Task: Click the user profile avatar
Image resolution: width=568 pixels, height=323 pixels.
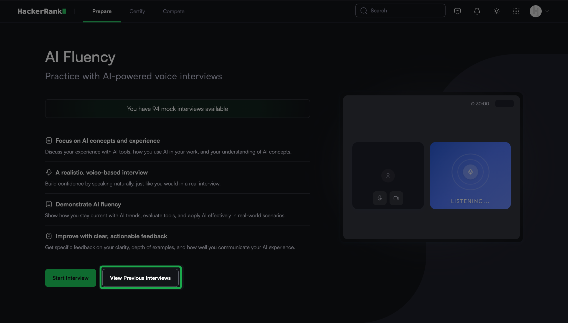Action: coord(536,11)
